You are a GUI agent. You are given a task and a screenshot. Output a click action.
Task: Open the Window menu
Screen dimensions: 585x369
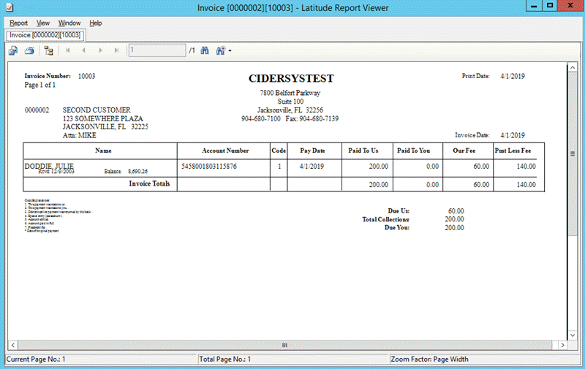coord(69,23)
